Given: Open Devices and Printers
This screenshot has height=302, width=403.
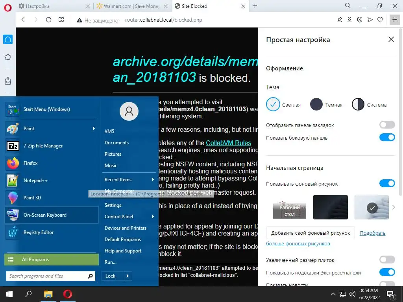Looking at the screenshot, I should (x=126, y=228).
